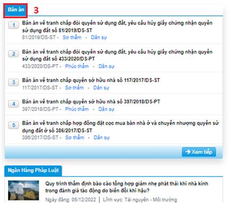Open the greenhouse gas article thumbnail
Image resolution: width=229 pixels, height=203 pixels.
tap(23, 190)
